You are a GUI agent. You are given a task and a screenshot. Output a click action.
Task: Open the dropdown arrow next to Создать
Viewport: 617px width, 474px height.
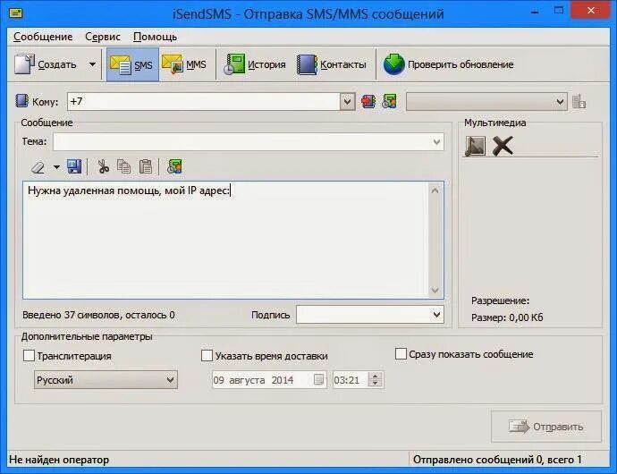pos(92,64)
